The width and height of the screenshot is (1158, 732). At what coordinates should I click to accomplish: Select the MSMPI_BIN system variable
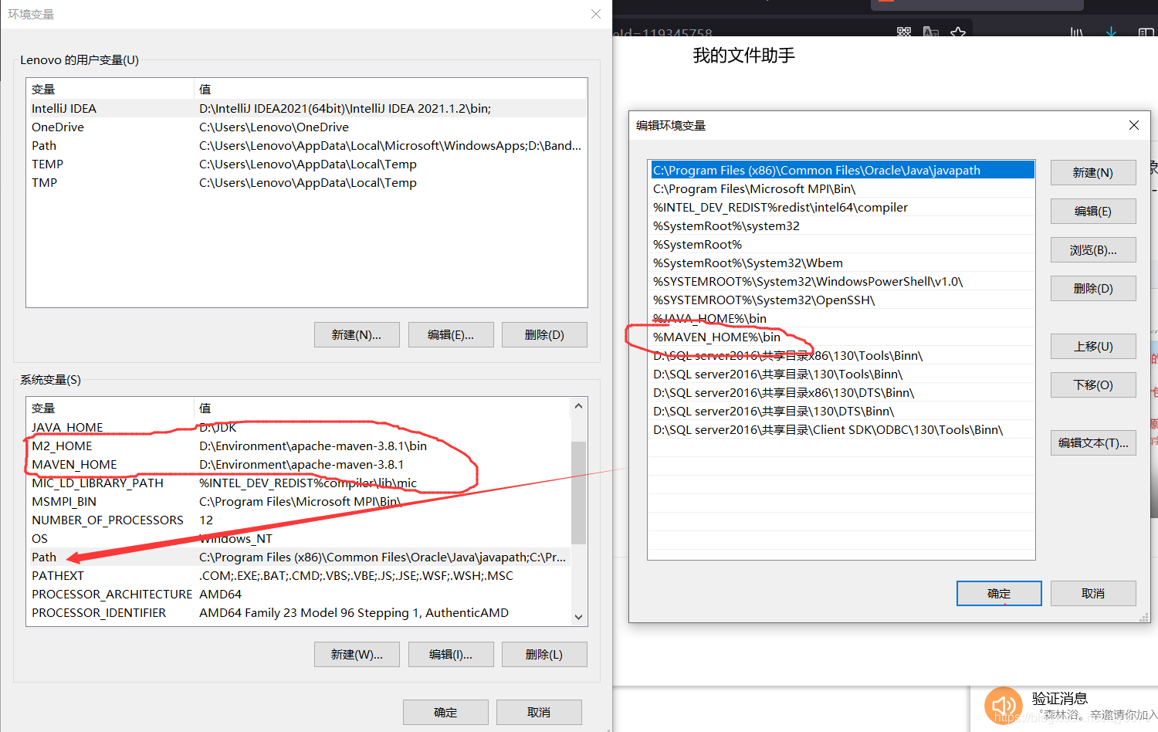(x=299, y=501)
